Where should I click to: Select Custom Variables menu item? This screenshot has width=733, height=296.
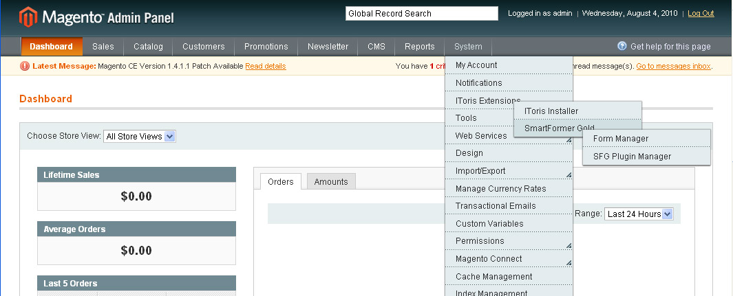click(x=509, y=223)
